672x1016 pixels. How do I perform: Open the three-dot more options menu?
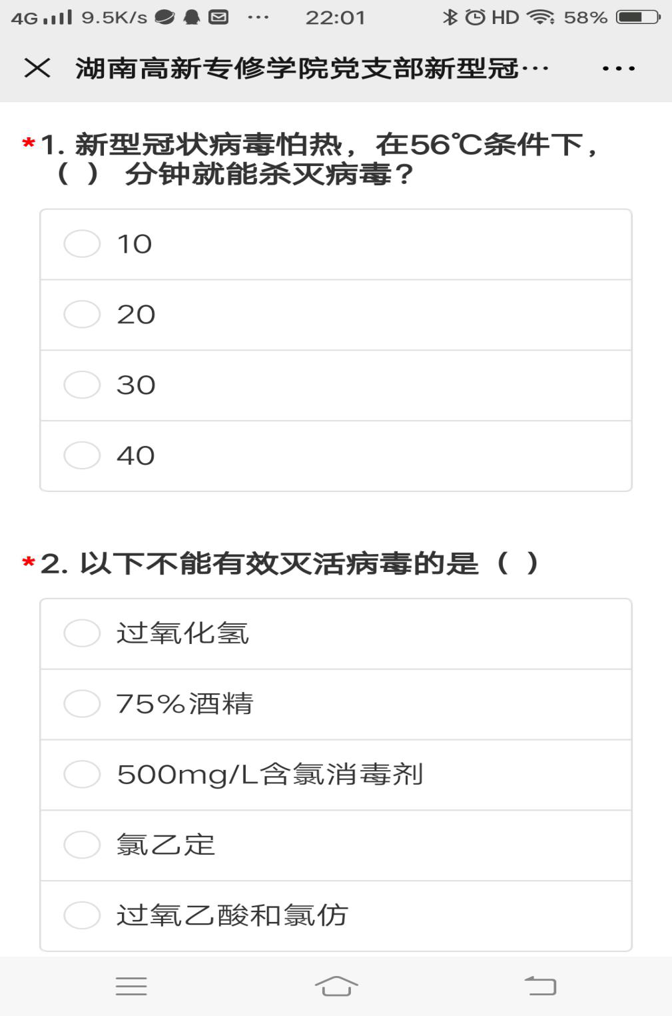click(x=618, y=68)
